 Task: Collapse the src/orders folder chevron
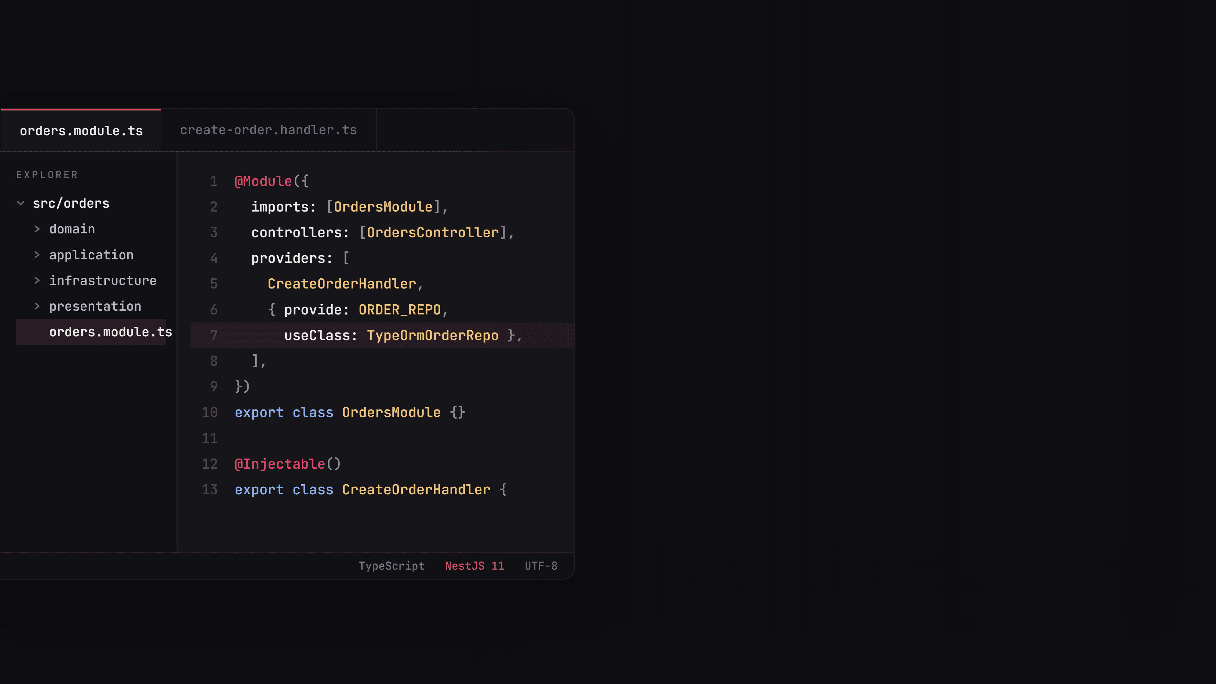[x=20, y=203]
